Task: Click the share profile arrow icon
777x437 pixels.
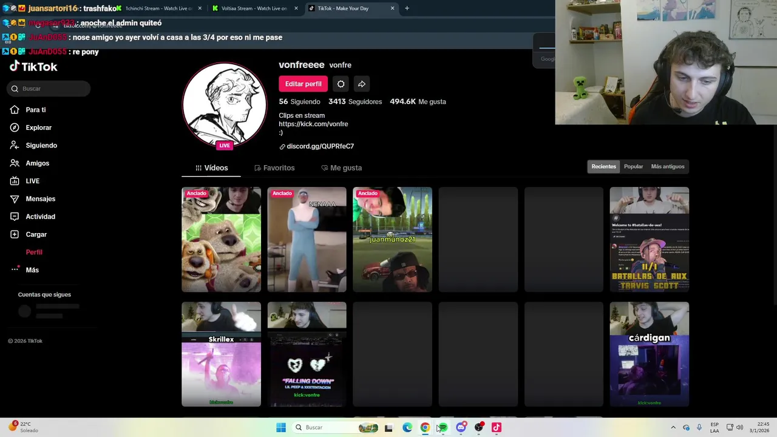Action: tap(362, 84)
